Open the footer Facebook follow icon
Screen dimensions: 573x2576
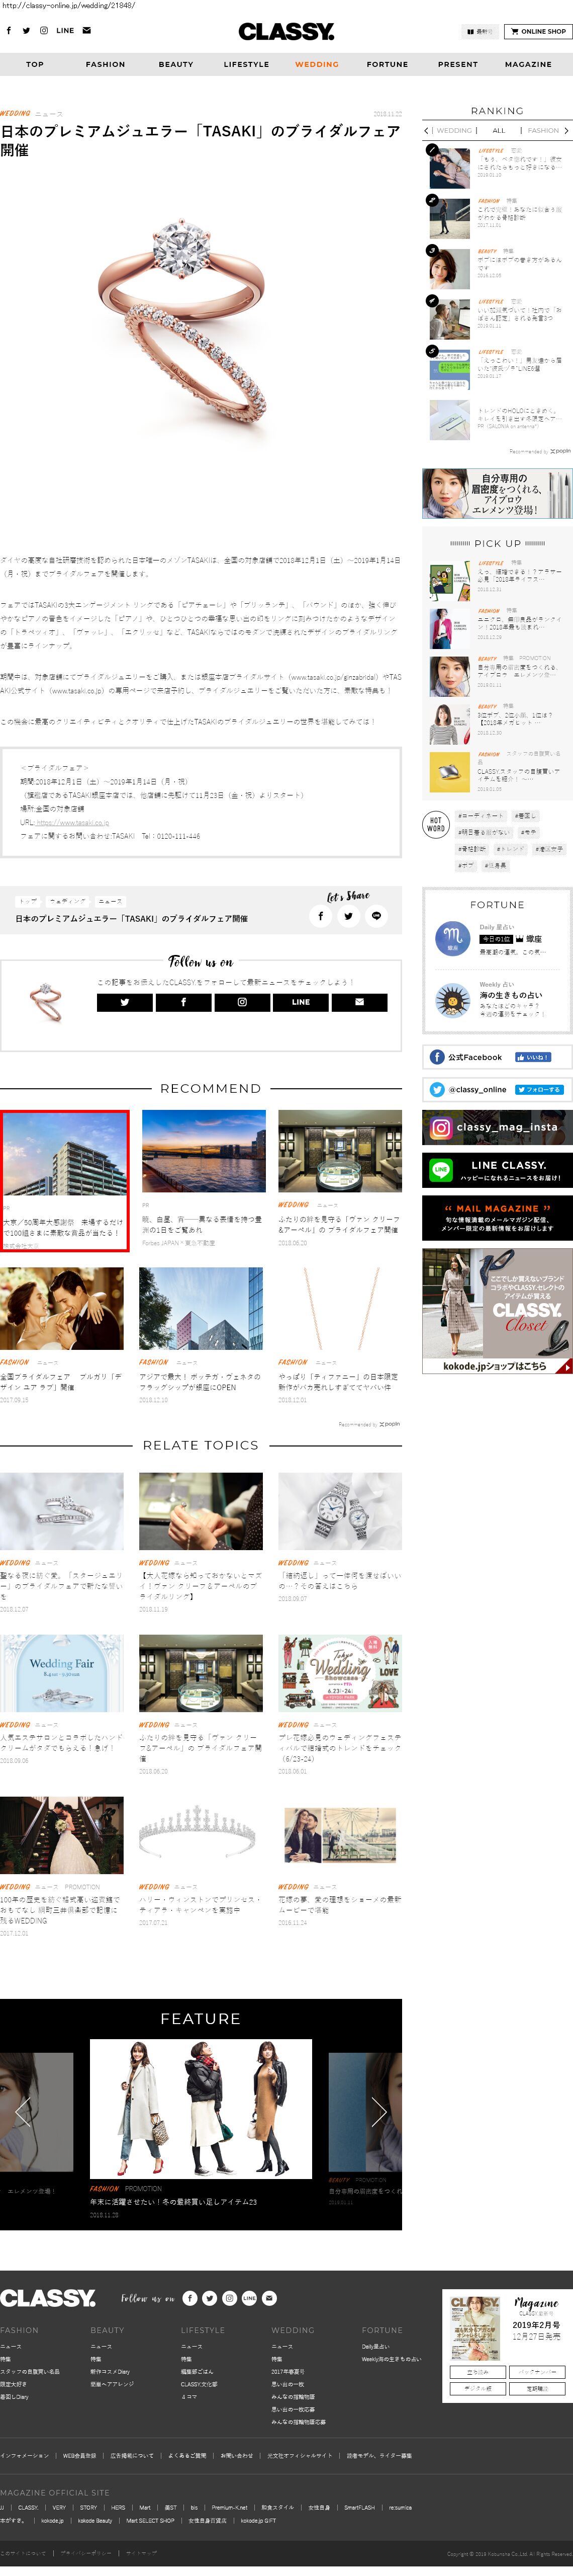click(189, 2298)
